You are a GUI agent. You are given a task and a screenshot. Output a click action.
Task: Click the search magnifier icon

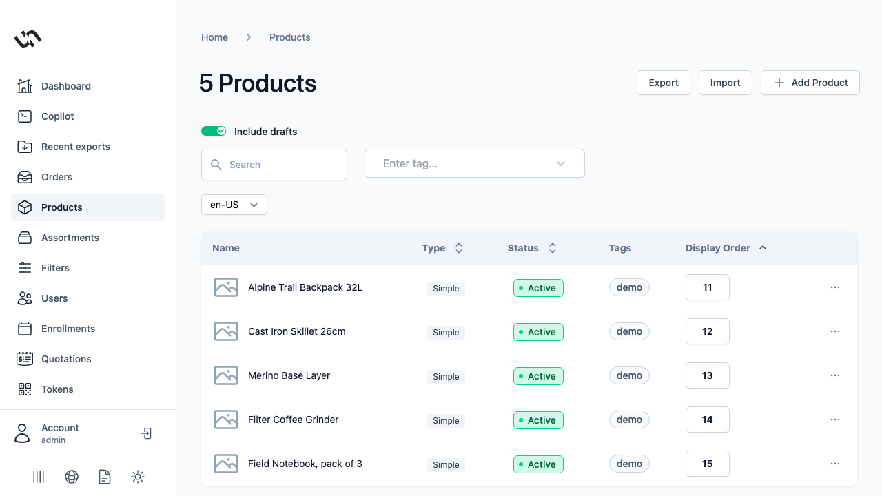(x=216, y=165)
